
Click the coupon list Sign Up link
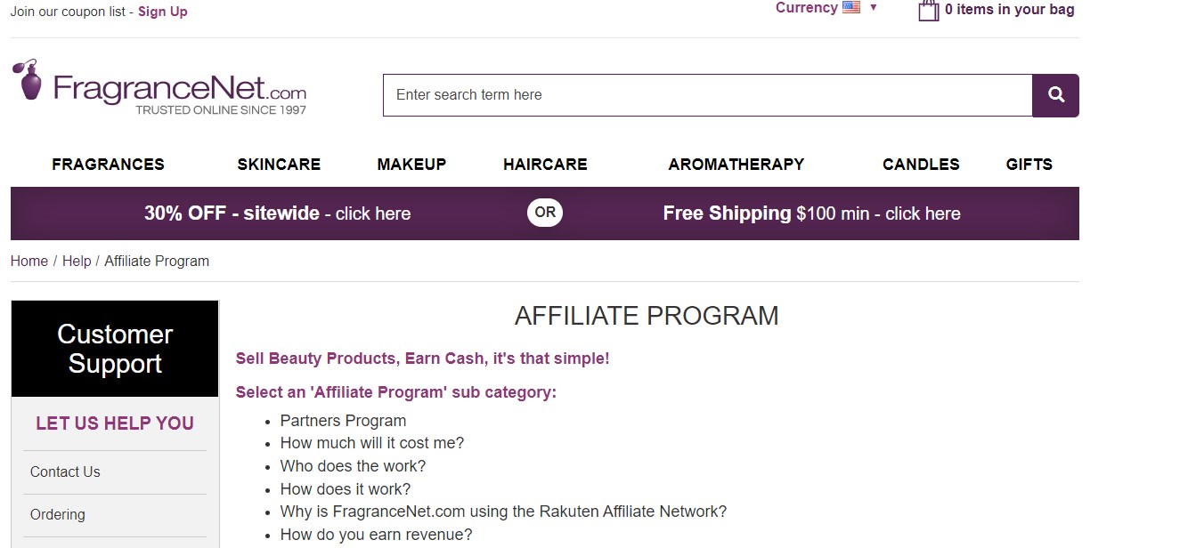pyautogui.click(x=162, y=12)
